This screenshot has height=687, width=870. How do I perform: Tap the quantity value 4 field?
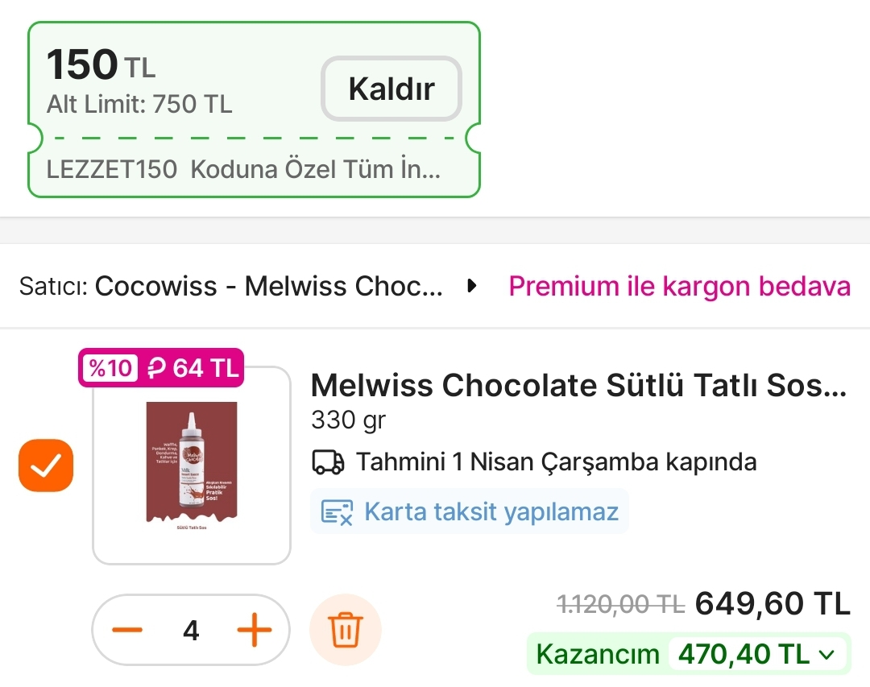pos(191,630)
